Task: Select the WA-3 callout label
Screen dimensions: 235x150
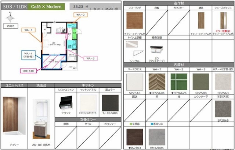Action: 91,59
